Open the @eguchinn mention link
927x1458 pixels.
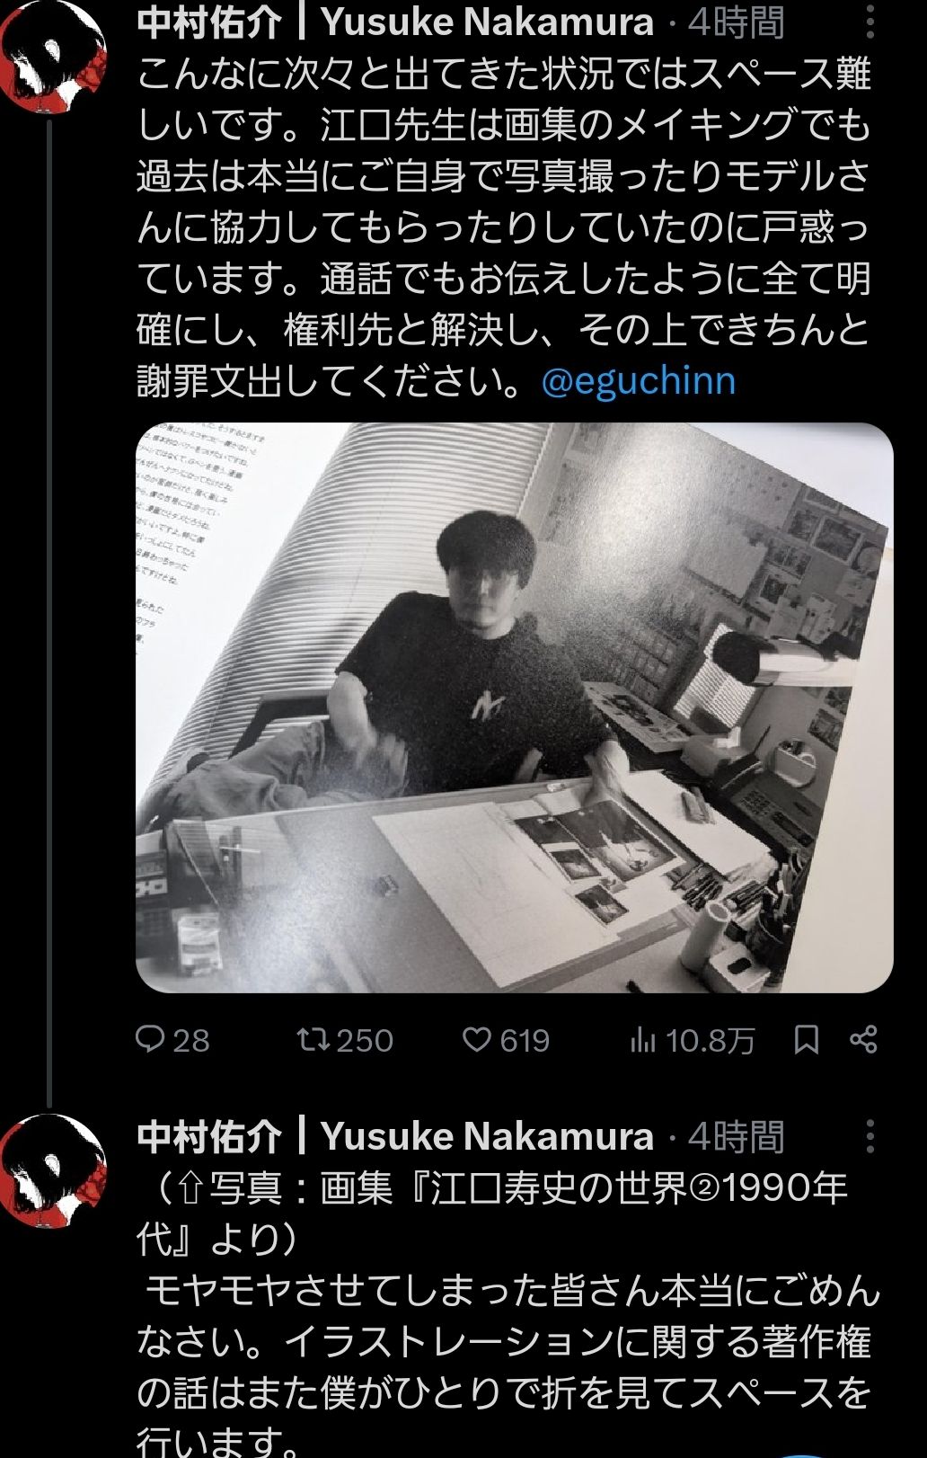coord(639,381)
